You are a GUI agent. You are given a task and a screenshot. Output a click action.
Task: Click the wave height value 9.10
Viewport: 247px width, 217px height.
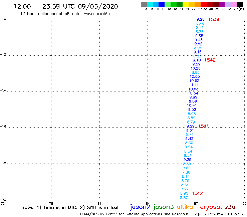tap(197, 60)
